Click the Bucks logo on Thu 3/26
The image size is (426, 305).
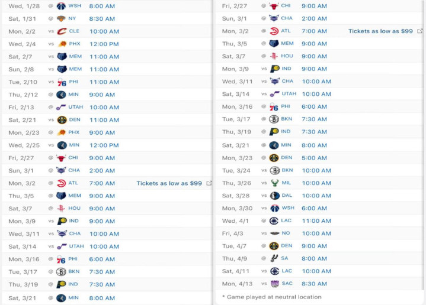(x=275, y=183)
